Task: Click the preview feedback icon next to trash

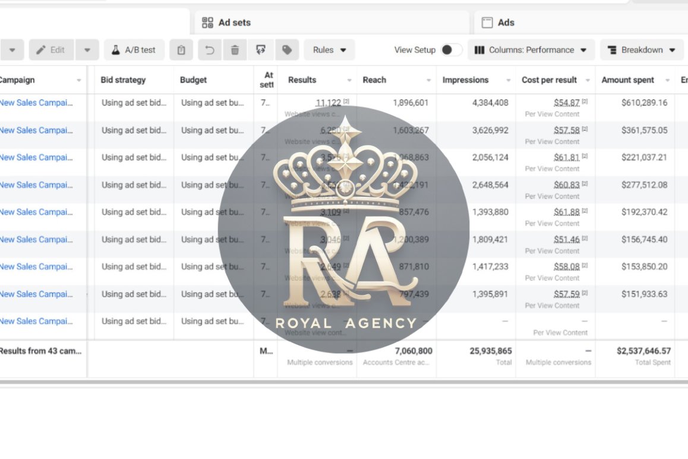Action: pos(261,50)
